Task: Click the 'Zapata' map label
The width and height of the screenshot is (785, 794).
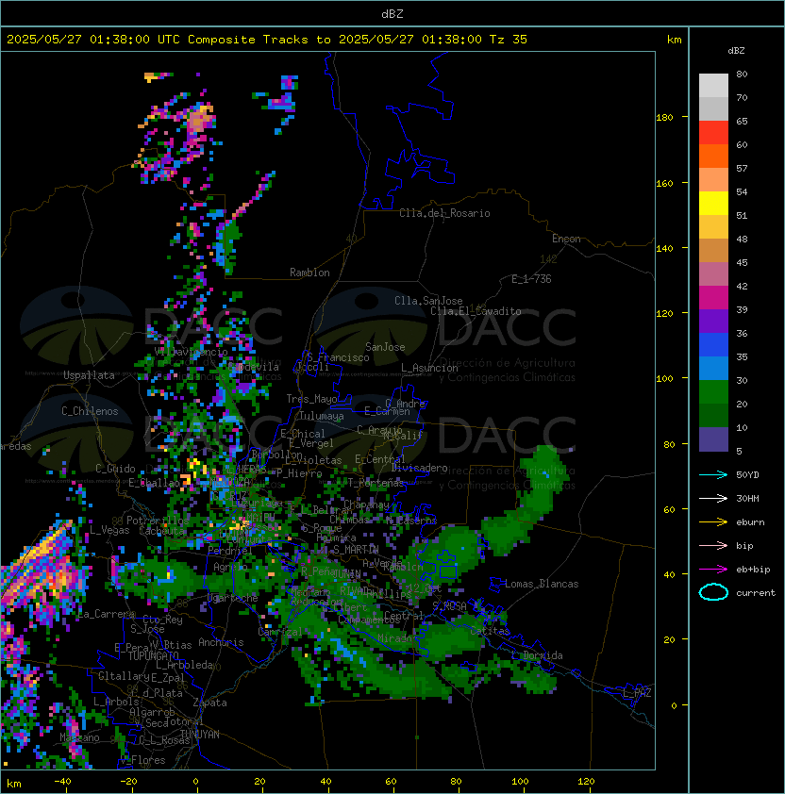Action: (x=209, y=703)
